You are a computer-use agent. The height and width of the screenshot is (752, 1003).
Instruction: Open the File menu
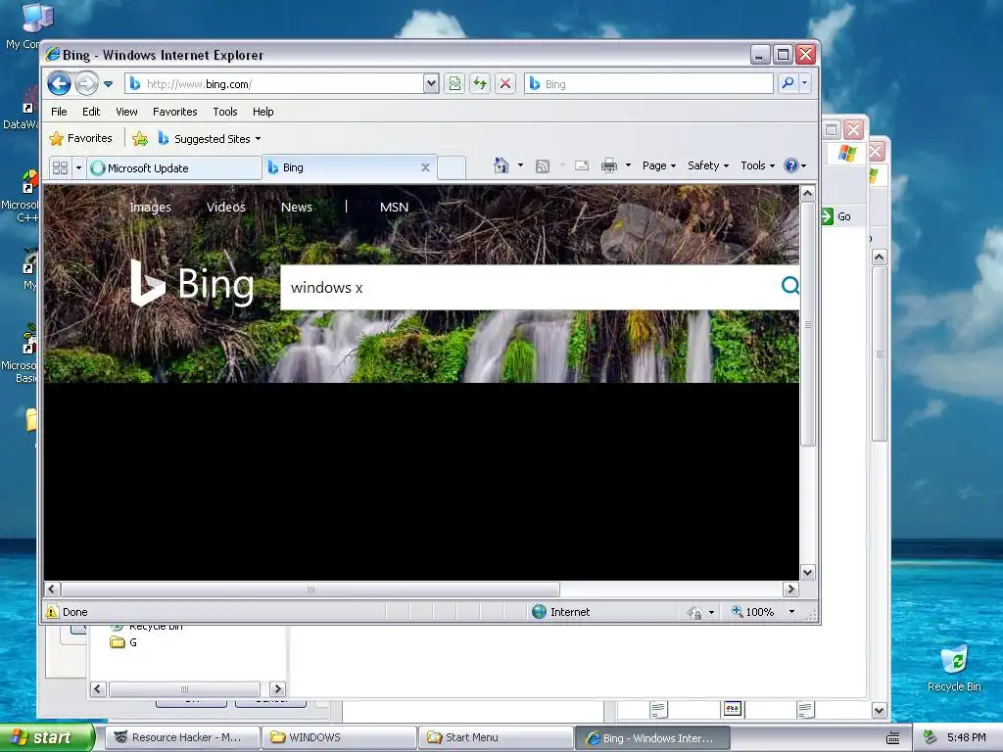click(59, 112)
